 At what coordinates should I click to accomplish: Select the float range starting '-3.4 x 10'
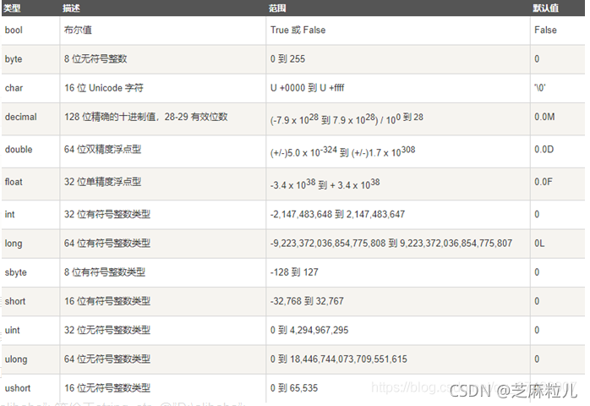click(x=325, y=184)
